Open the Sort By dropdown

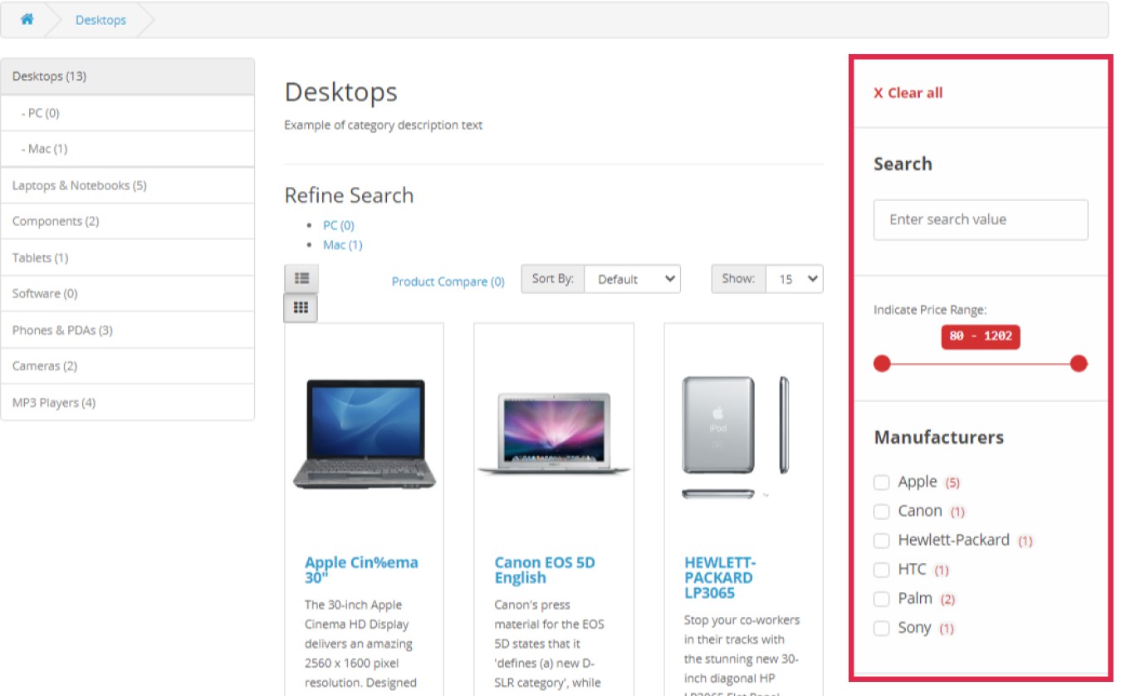pyautogui.click(x=632, y=279)
